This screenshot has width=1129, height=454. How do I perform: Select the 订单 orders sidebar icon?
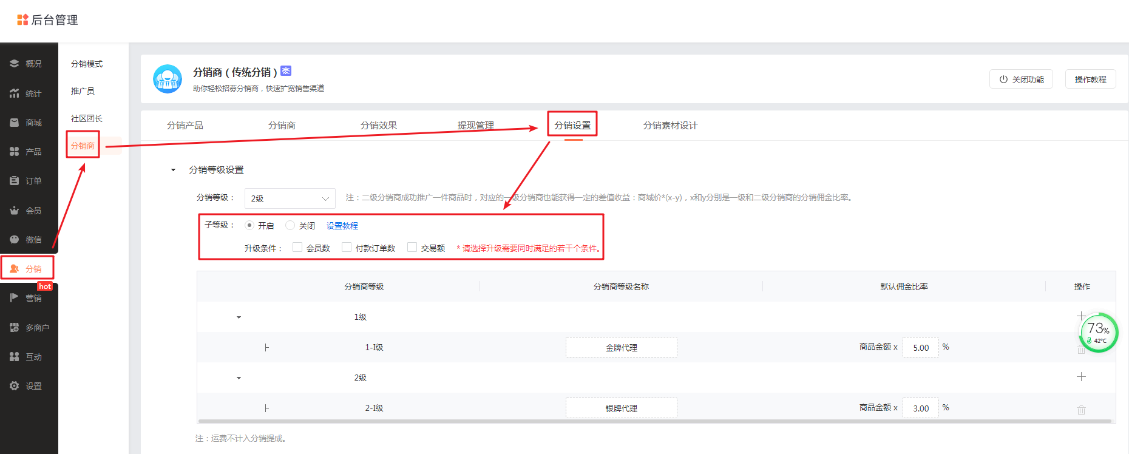tap(15, 181)
